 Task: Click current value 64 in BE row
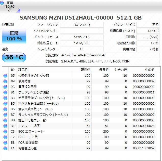pyautogui.click(x=88, y=126)
